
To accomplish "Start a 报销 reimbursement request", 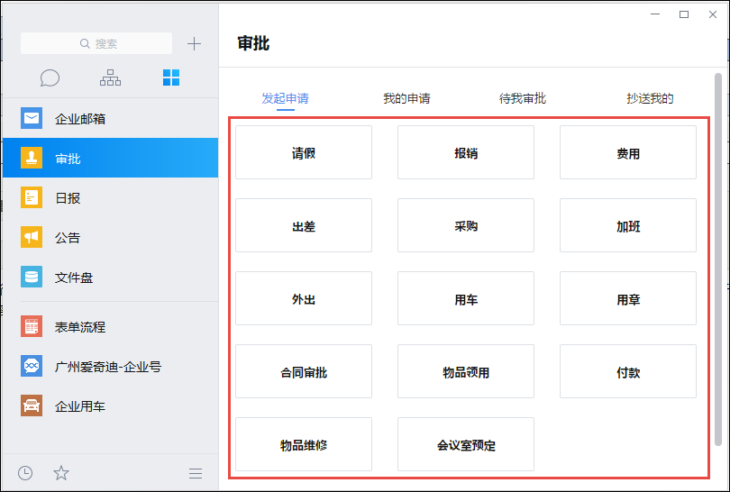I will pos(466,152).
